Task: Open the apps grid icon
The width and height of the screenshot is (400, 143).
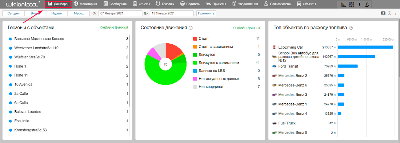Action: pos(351,4)
